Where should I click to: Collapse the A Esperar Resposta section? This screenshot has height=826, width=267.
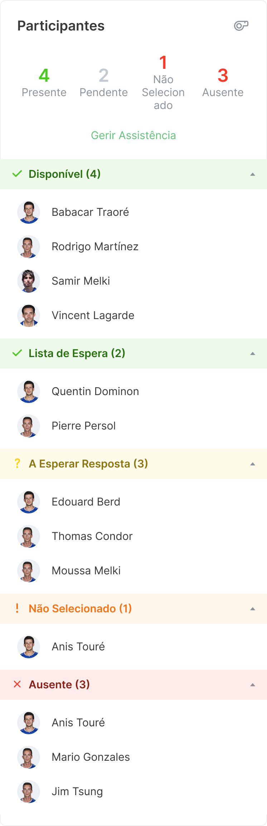pyautogui.click(x=253, y=464)
